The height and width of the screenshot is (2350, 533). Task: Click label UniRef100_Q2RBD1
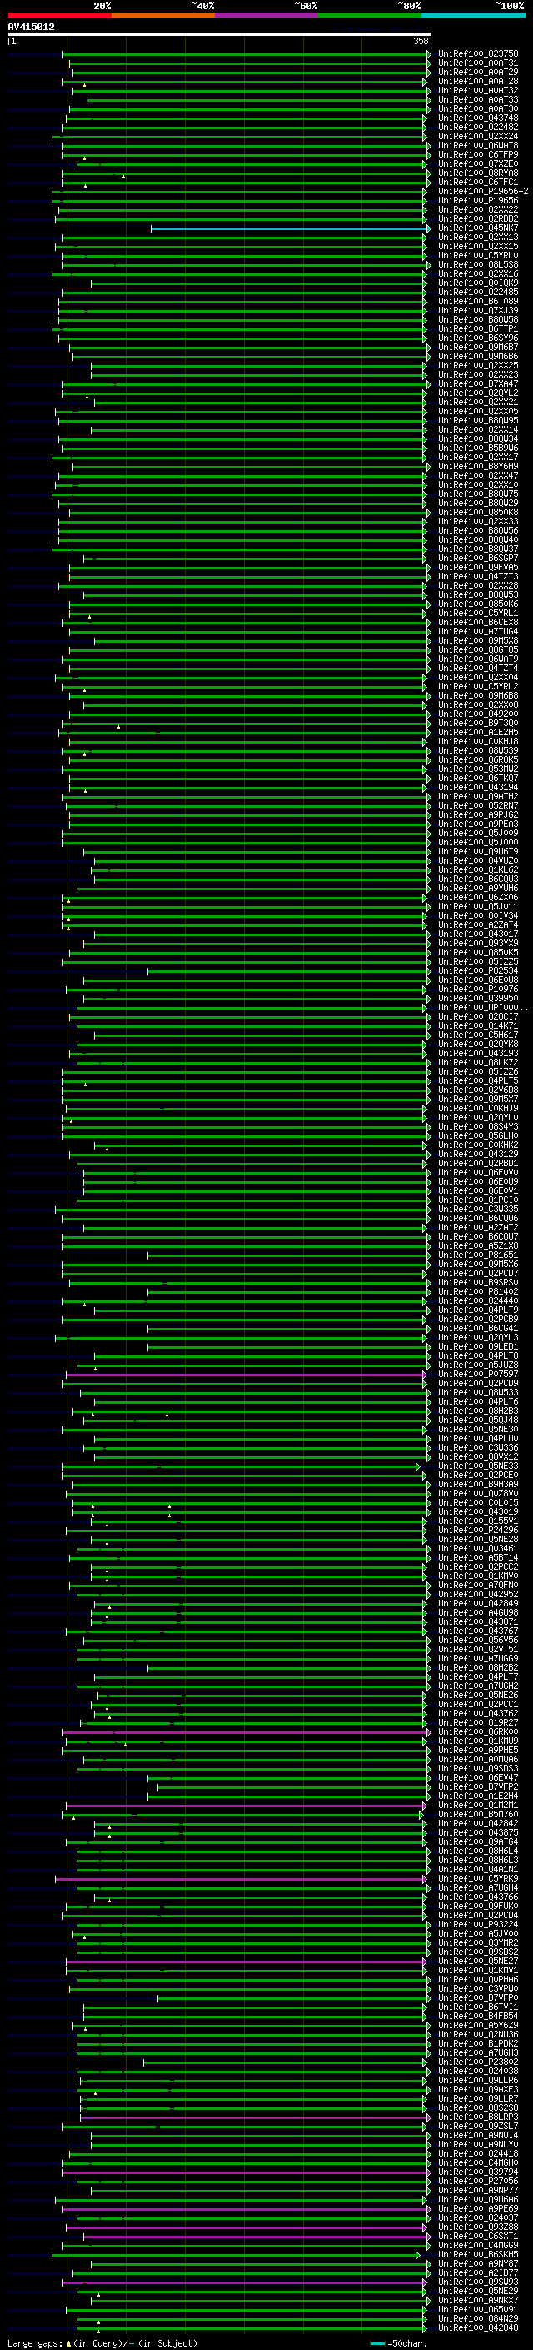pyautogui.click(x=478, y=1163)
